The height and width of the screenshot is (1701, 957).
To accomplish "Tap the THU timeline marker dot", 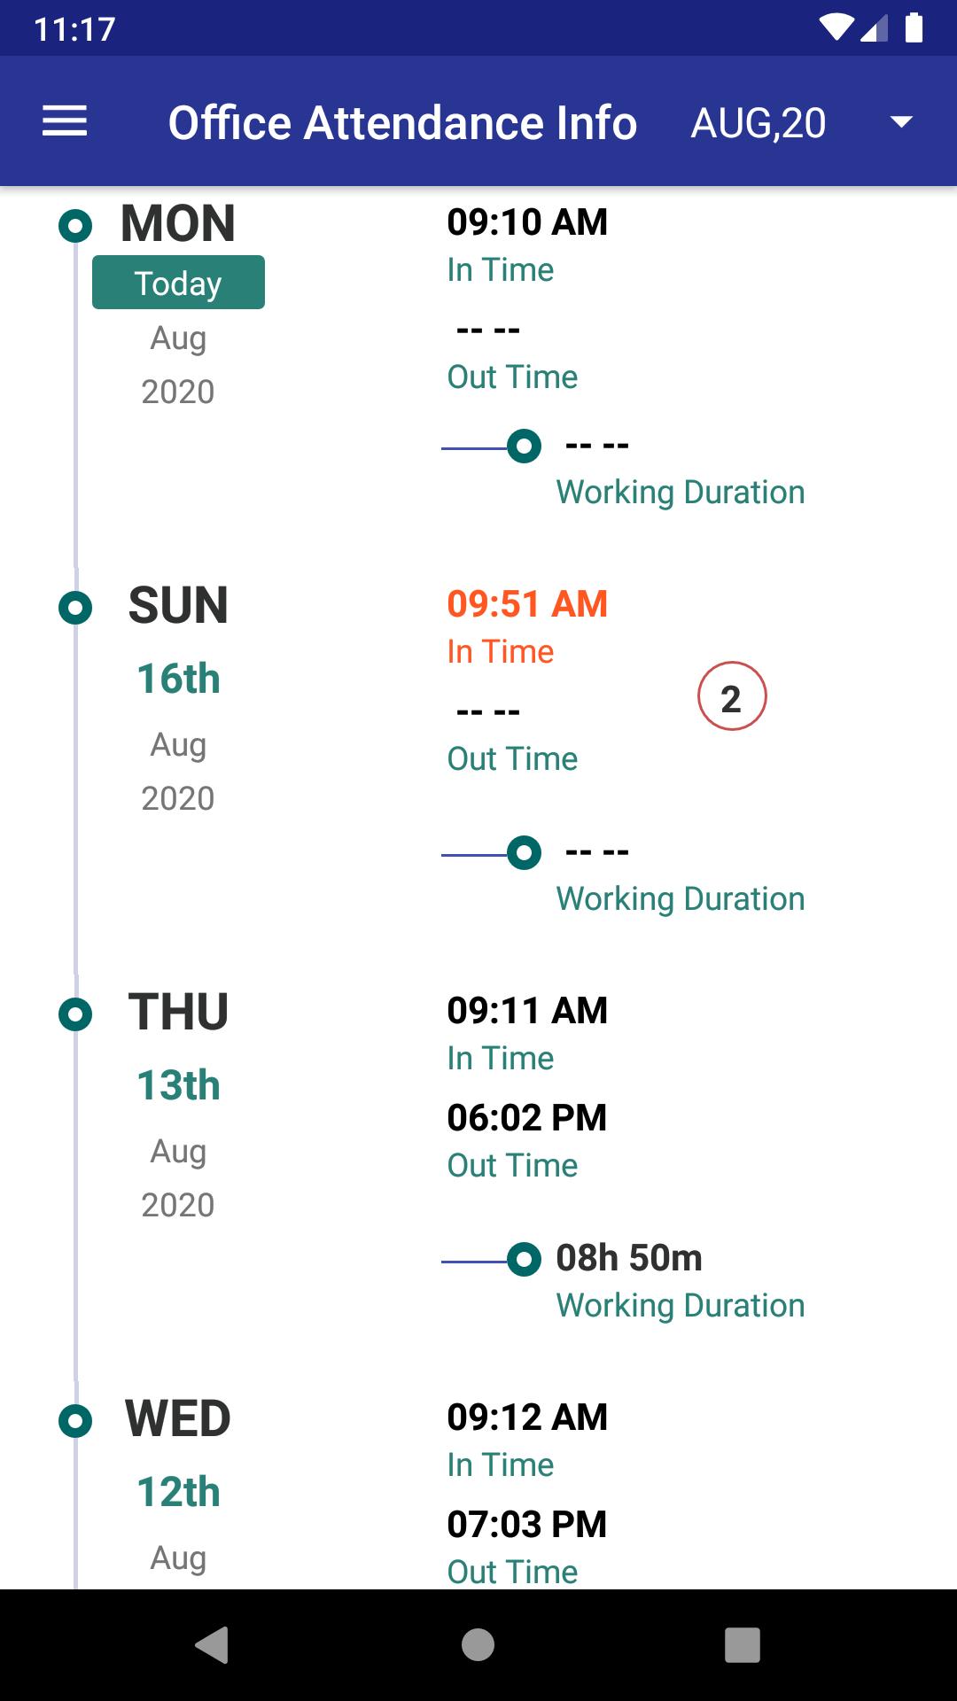I will [75, 1014].
